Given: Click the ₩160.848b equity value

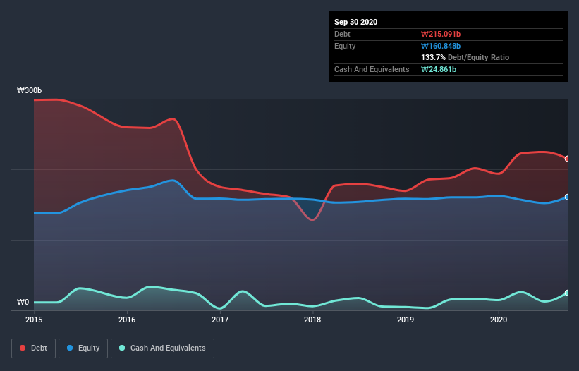Looking at the screenshot, I should click(441, 46).
